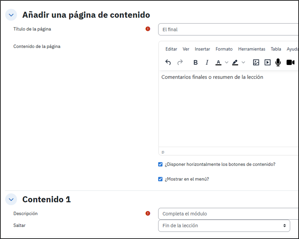
Task: Open the text color dropdown arrow
Action: (x=226, y=63)
